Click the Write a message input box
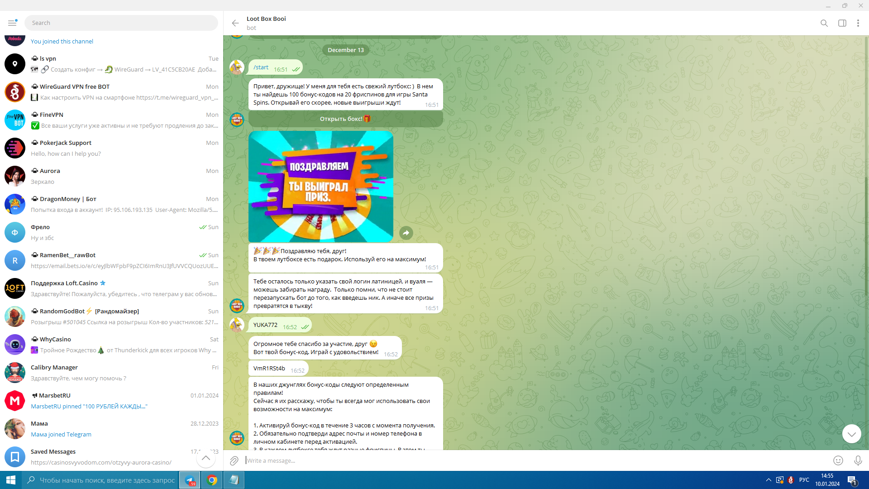The width and height of the screenshot is (869, 489). pyautogui.click(x=536, y=460)
